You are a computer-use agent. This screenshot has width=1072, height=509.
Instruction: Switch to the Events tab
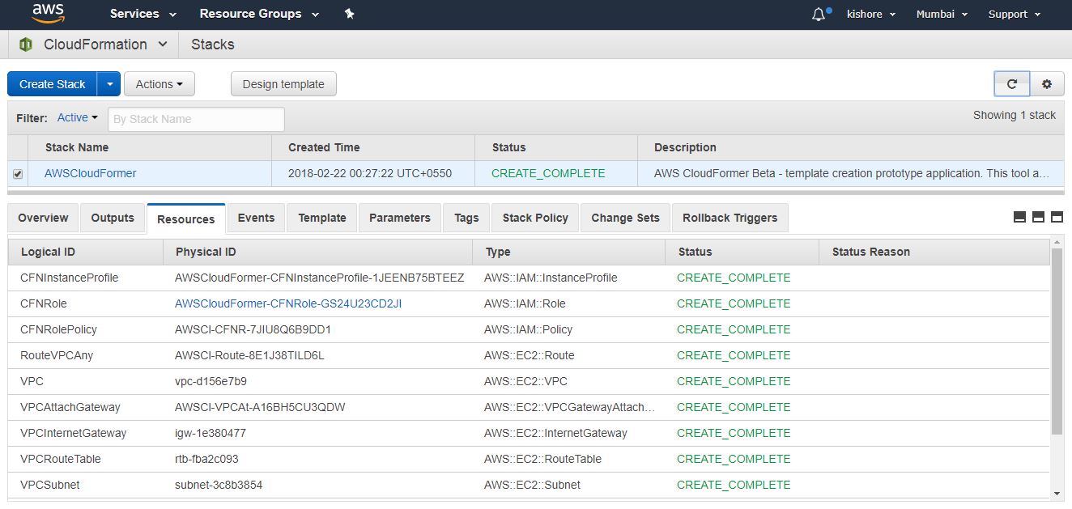pos(256,218)
